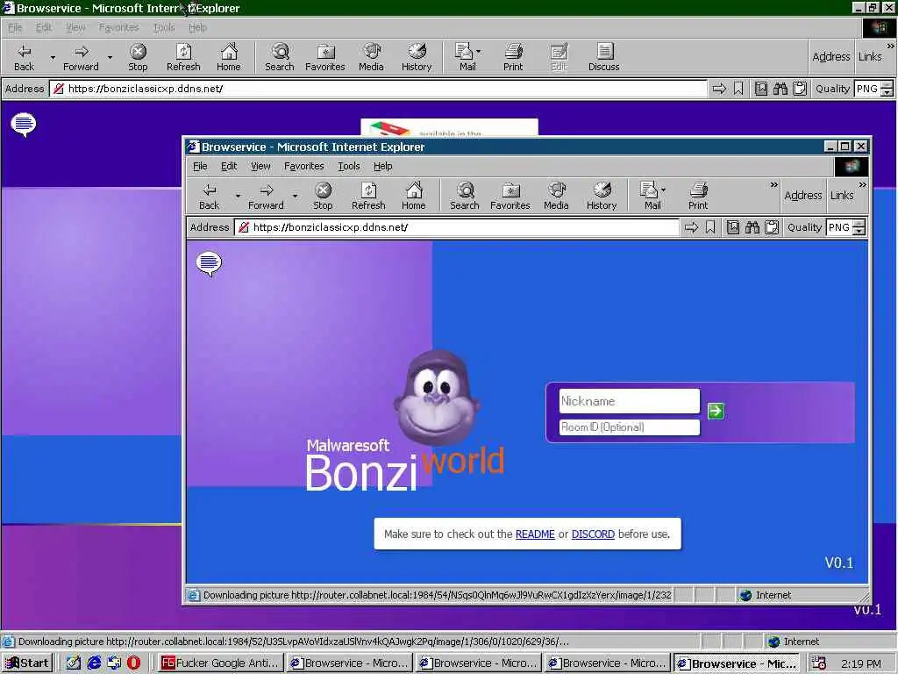The height and width of the screenshot is (674, 898).
Task: Open the DISCORD link
Action: click(593, 534)
